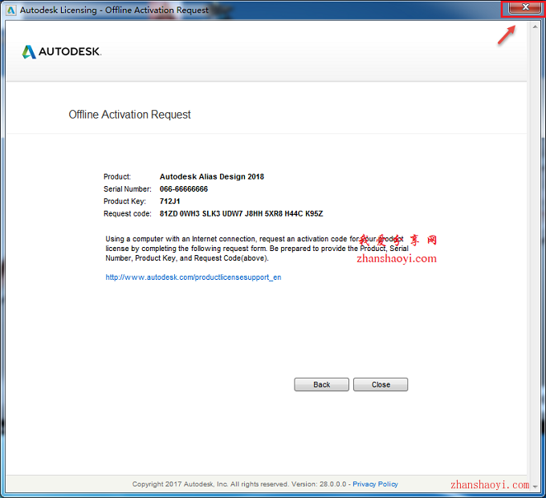Open the Privacy Policy link
The image size is (546, 498).
tap(375, 484)
